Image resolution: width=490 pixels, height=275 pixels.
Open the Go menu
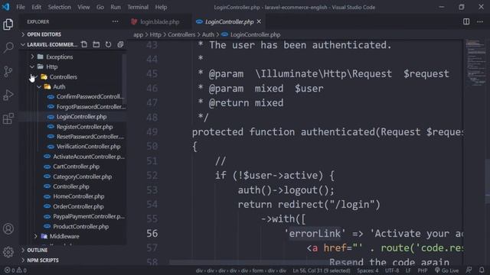point(100,7)
